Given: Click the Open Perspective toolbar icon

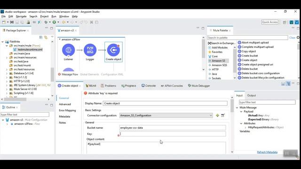Looking at the screenshot, I should click(285, 22).
